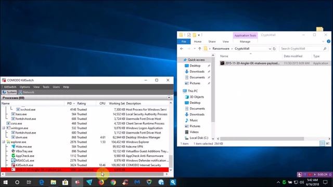The image size is (333, 187).
Task: Expand the address bar history dropdown
Action: pyautogui.click(x=270, y=48)
